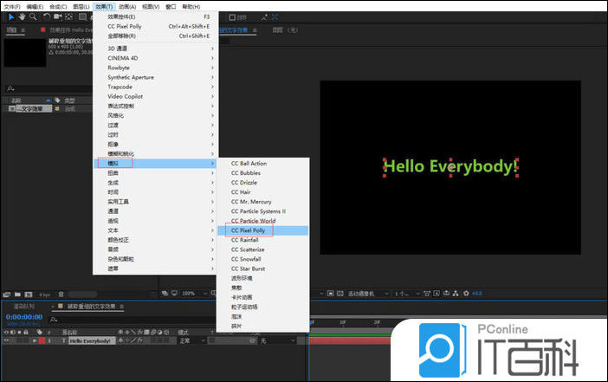
Task: Open the 文本 effects submenu
Action: click(113, 230)
